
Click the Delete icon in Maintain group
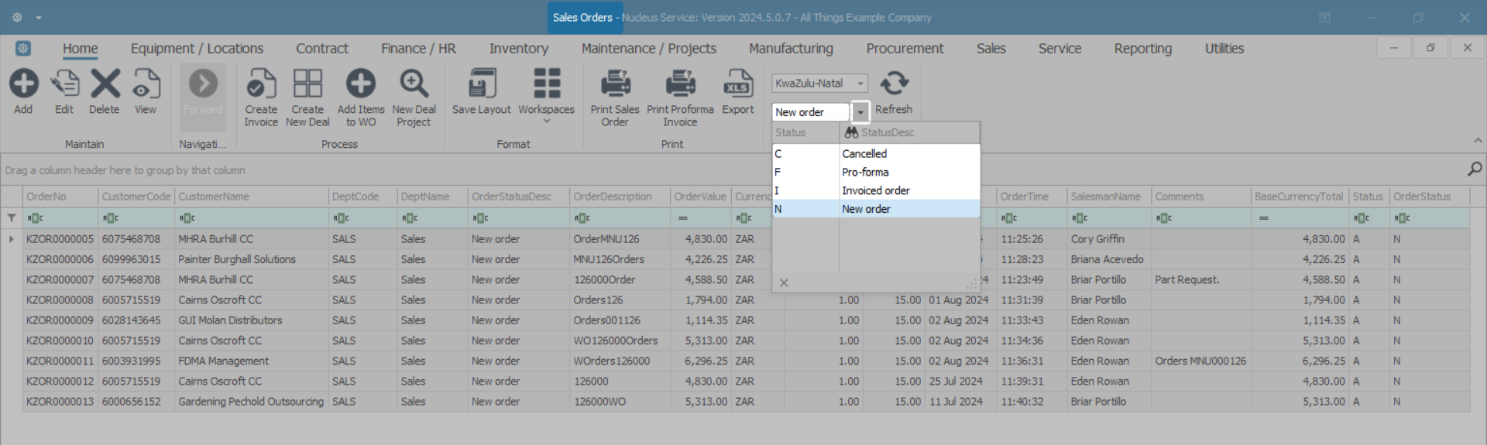coord(105,84)
